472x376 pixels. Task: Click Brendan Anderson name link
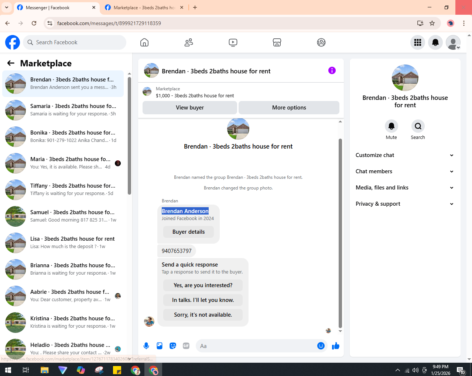185,211
